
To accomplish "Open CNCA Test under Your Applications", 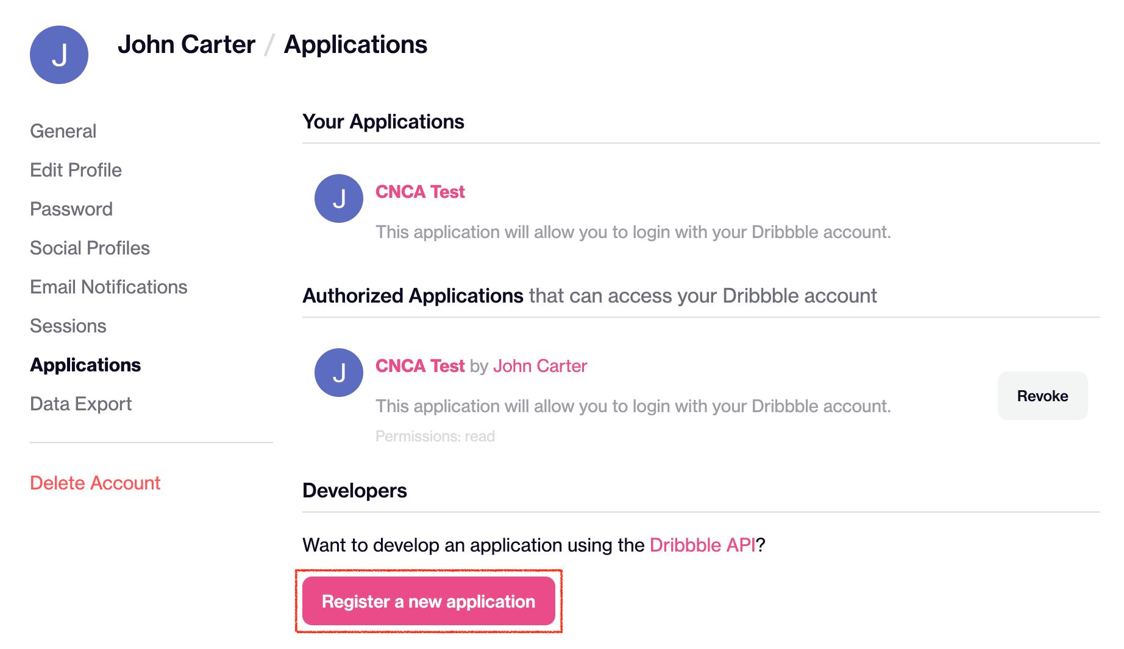I will point(420,192).
